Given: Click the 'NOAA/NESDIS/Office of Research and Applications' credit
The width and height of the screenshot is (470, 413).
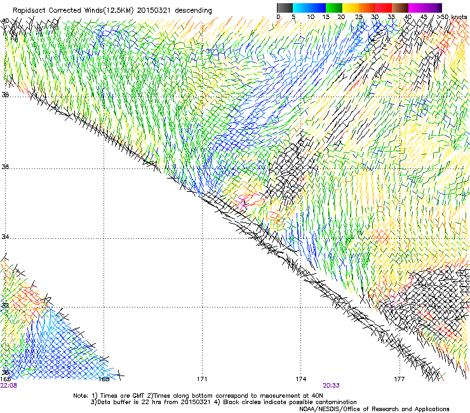Looking at the screenshot, I should pos(374,409).
